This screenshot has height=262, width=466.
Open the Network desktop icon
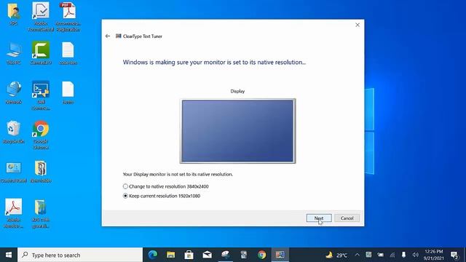(13, 92)
